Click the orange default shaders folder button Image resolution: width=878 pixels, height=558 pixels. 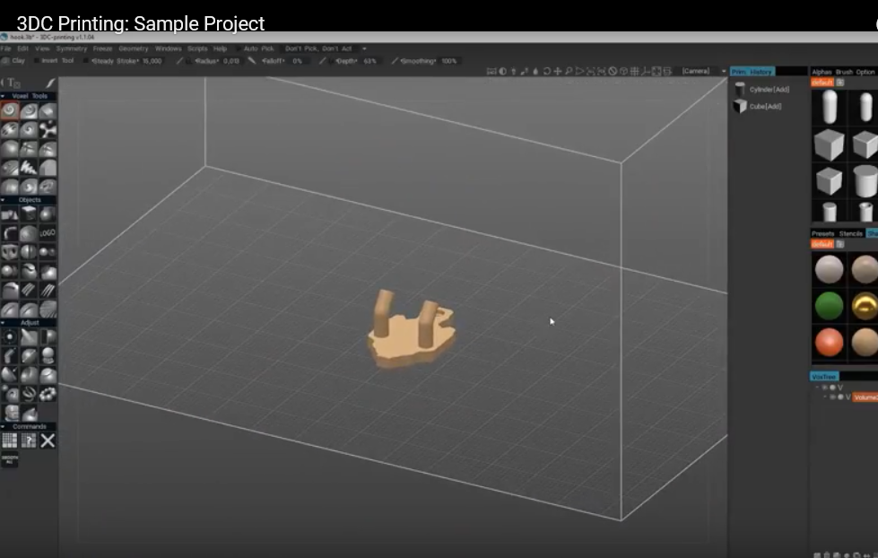pyautogui.click(x=822, y=244)
